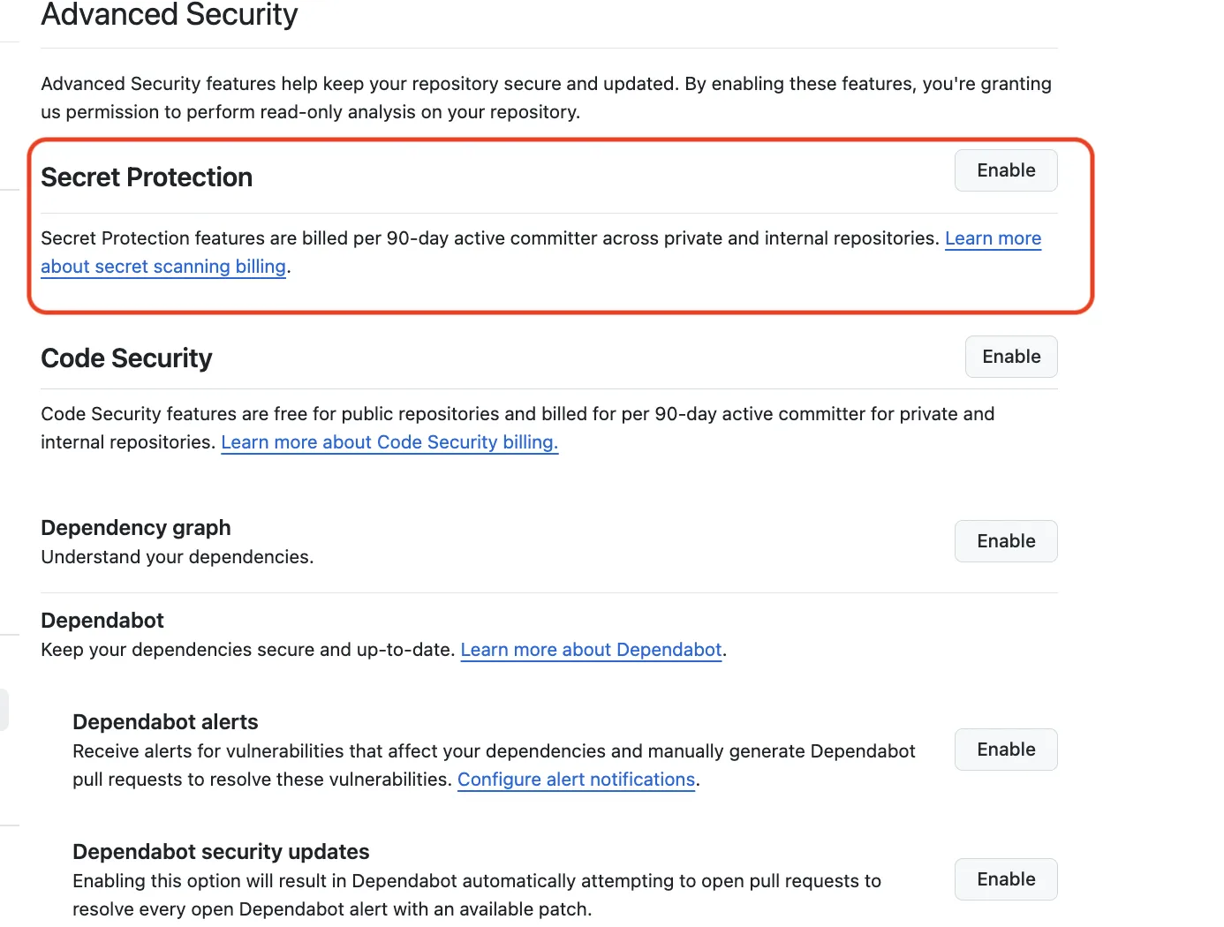The height and width of the screenshot is (927, 1224).
Task: Click the 'Learn more' link after Secret Protection text
Action: [993, 238]
